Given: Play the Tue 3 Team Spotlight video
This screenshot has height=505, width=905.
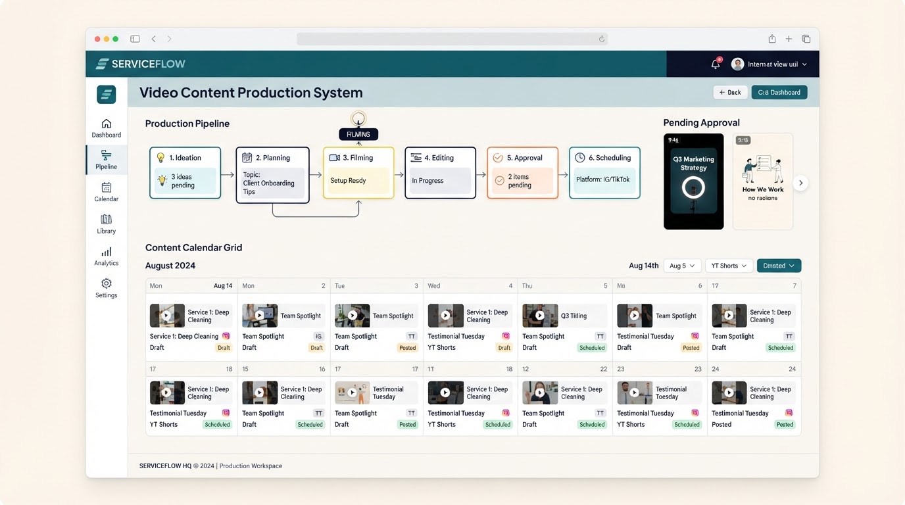Looking at the screenshot, I should (353, 316).
